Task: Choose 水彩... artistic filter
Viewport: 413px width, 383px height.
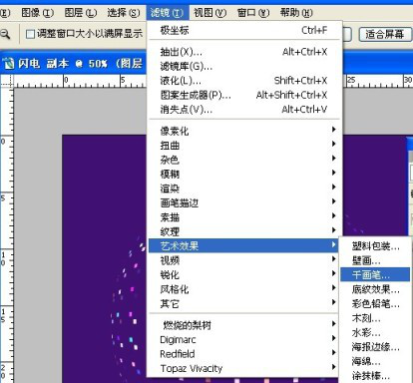Action: click(x=375, y=332)
